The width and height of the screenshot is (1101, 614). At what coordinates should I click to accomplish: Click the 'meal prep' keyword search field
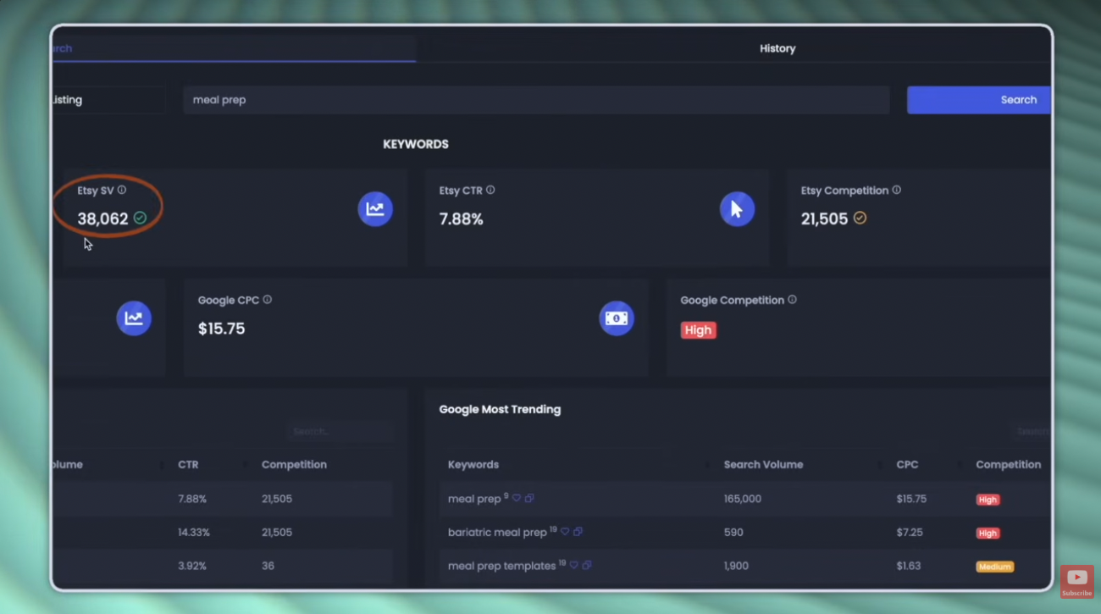(x=536, y=100)
